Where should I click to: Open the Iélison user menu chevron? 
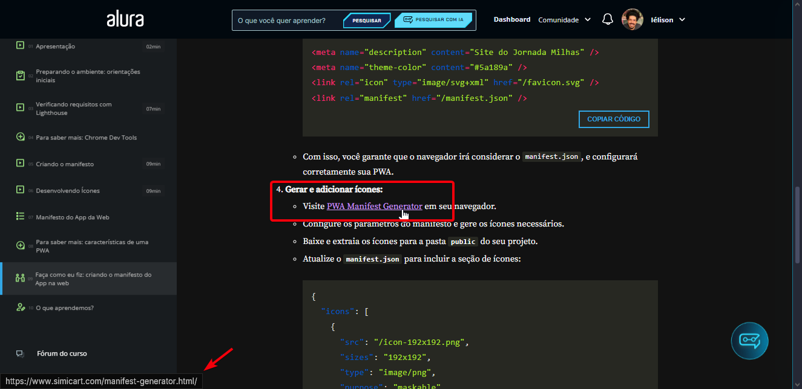(682, 20)
